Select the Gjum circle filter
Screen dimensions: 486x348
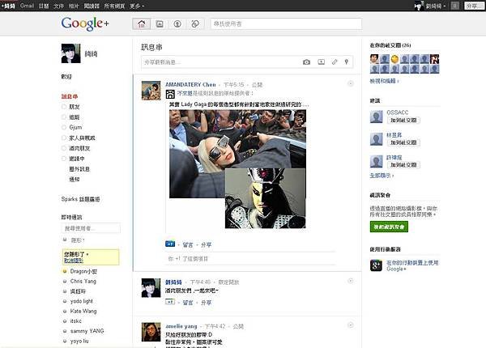pyautogui.click(x=72, y=127)
